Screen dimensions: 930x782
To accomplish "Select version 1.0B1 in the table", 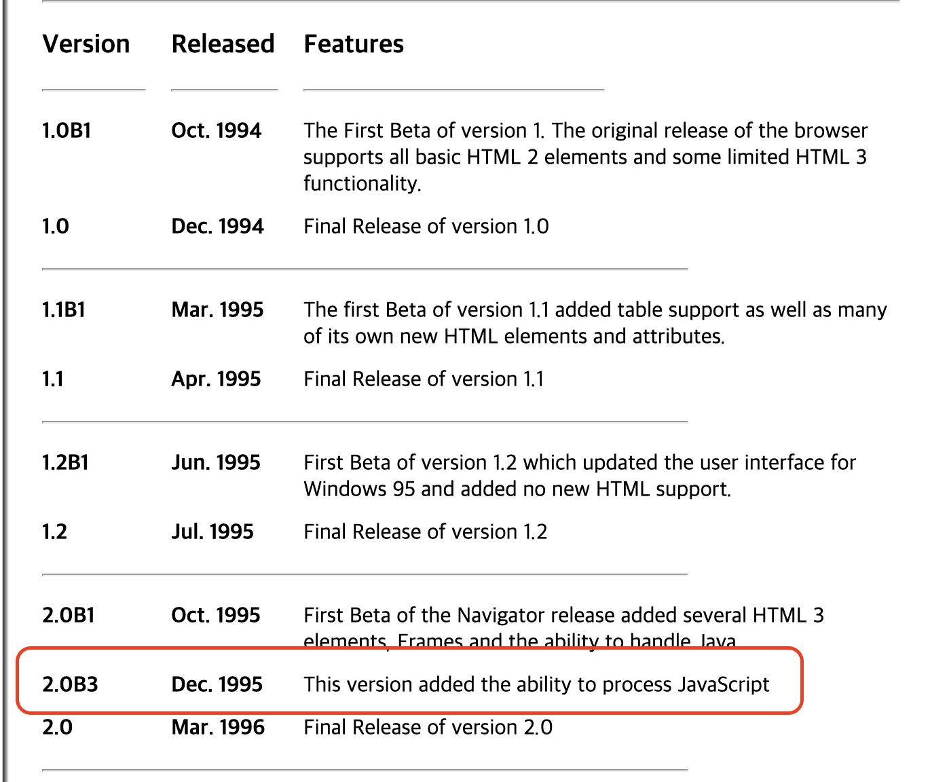I will (x=67, y=130).
